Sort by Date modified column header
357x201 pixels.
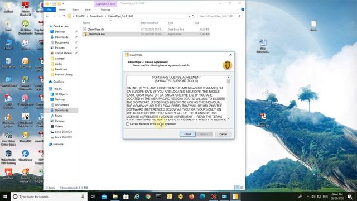tap(149, 23)
